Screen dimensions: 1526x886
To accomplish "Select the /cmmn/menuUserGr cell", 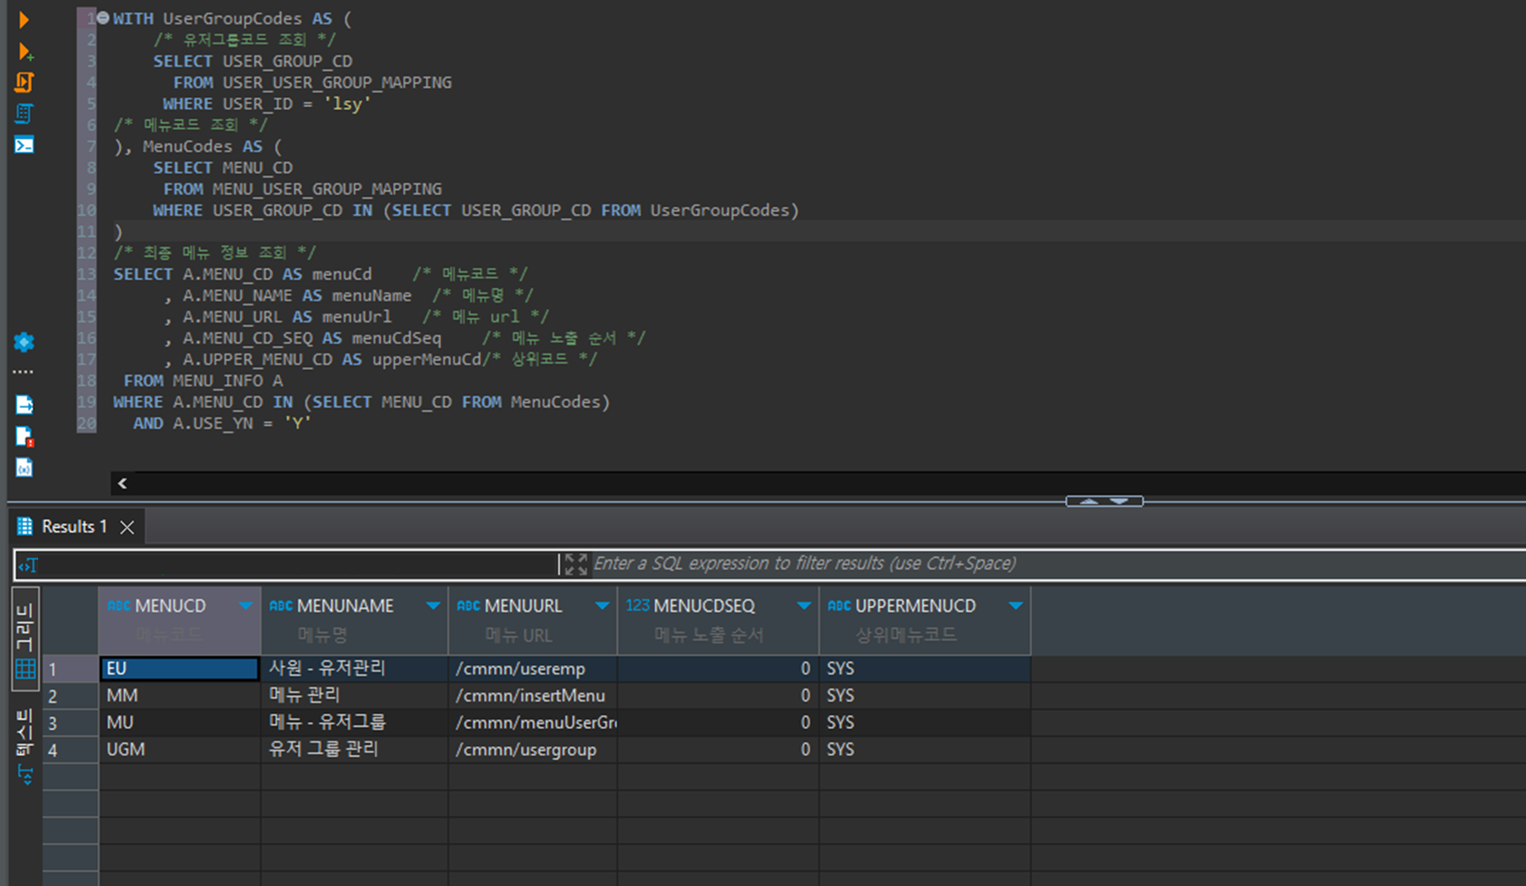I will coord(533,722).
